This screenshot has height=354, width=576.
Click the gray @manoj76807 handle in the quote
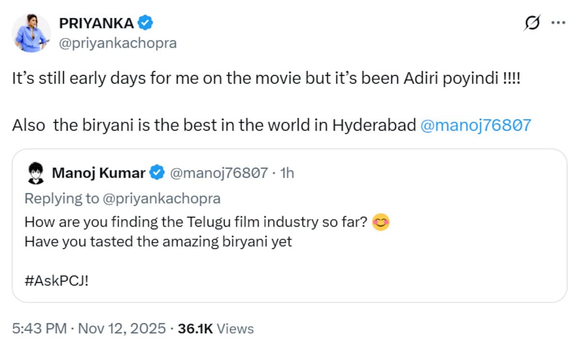pyautogui.click(x=218, y=173)
